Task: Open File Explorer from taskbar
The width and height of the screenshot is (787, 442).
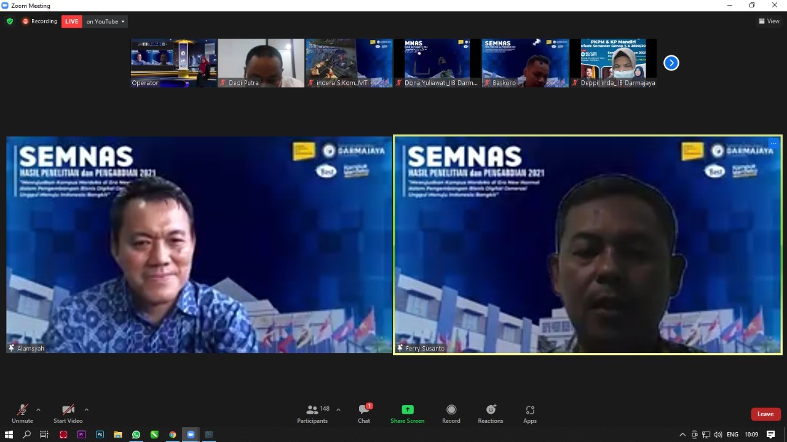Action: tap(117, 435)
